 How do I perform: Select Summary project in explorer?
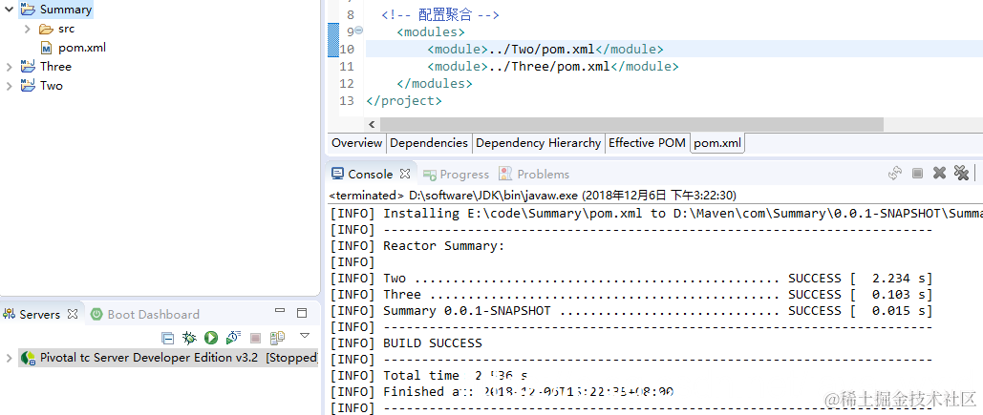tap(66, 10)
